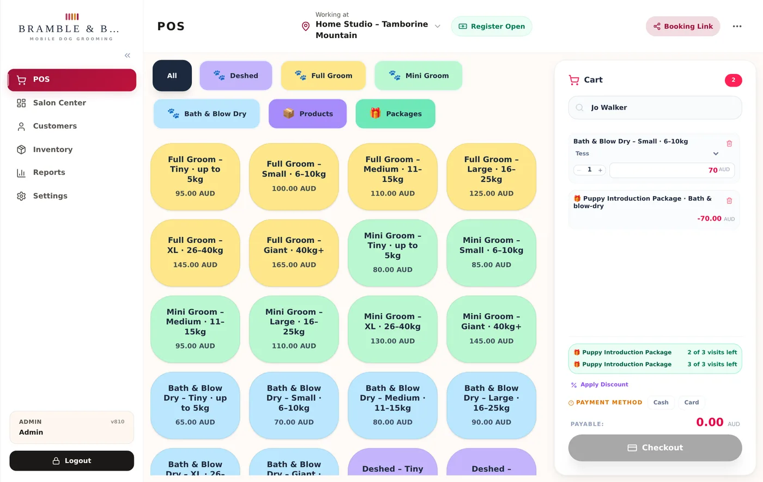Go to Salon Center

pyautogui.click(x=72, y=103)
